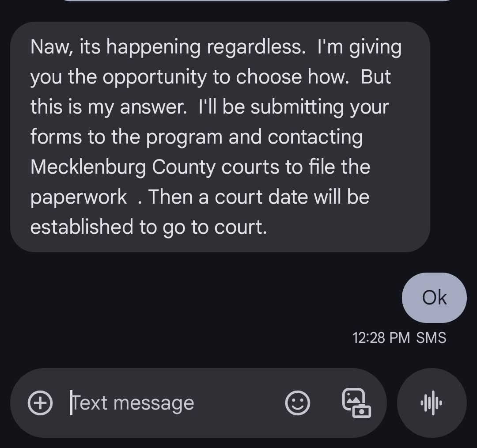Open the emoji picker
477x448 pixels.
click(x=298, y=403)
